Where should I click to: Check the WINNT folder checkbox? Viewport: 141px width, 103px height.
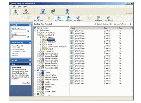43,49
